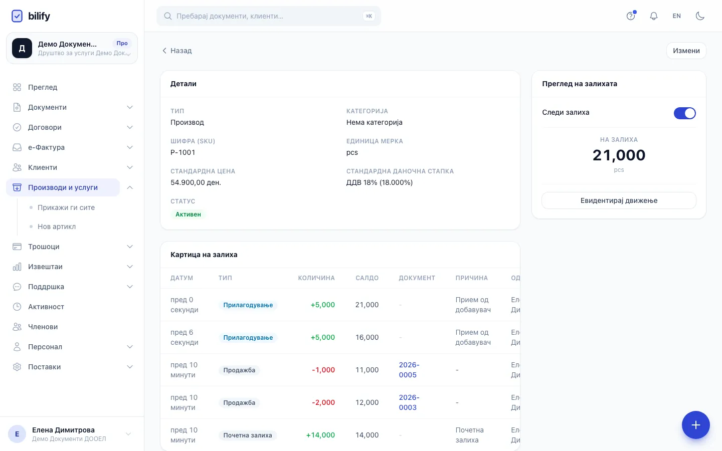Click the Персонал person icon
The width and height of the screenshot is (722, 451).
click(x=17, y=347)
